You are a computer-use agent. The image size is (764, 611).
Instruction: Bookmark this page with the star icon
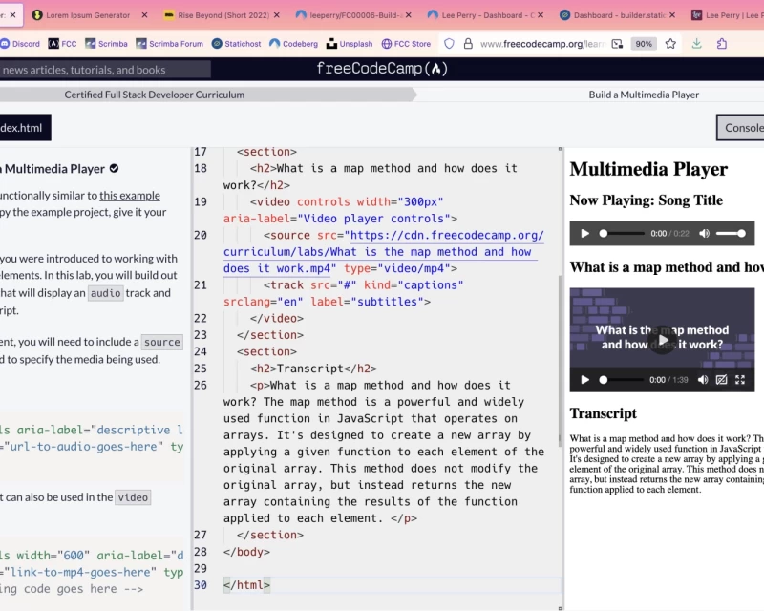coord(670,45)
